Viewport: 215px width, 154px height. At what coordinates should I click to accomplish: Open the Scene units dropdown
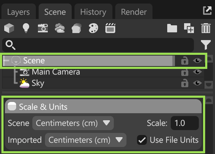pos(73,123)
